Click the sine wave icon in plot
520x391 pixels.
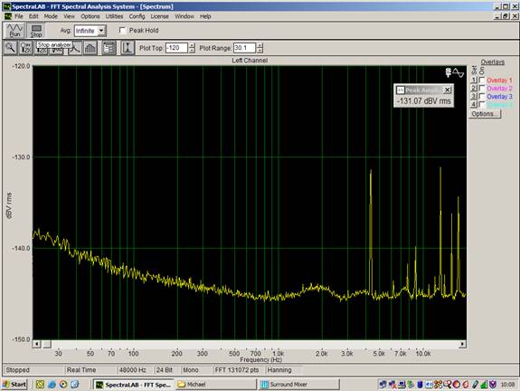(459, 72)
